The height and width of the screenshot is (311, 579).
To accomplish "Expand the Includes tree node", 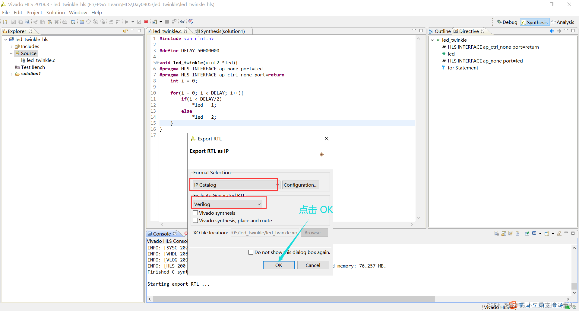I will 11,46.
